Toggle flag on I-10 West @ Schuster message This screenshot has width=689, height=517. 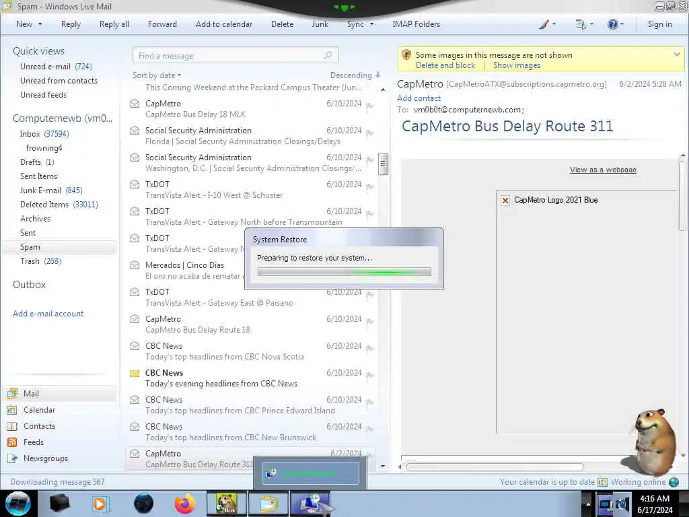click(x=370, y=187)
